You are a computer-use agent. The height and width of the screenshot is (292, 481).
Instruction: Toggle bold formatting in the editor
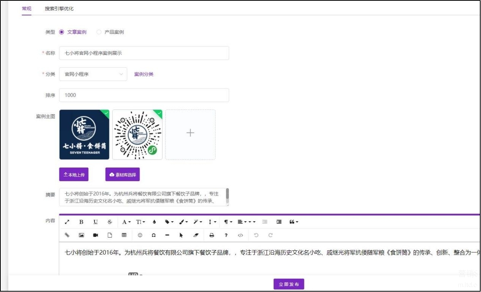tap(81, 222)
